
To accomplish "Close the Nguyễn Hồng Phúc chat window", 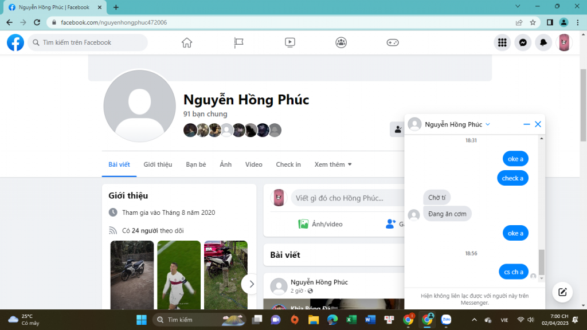I will (538, 124).
